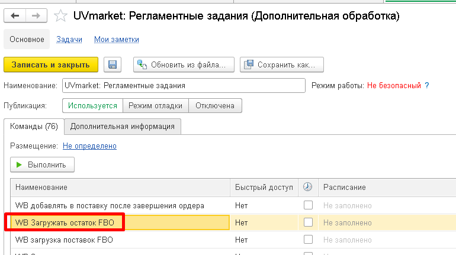Click Не заполнено in WB добавлять в поставку row
456x255 pixels.
[348, 206]
